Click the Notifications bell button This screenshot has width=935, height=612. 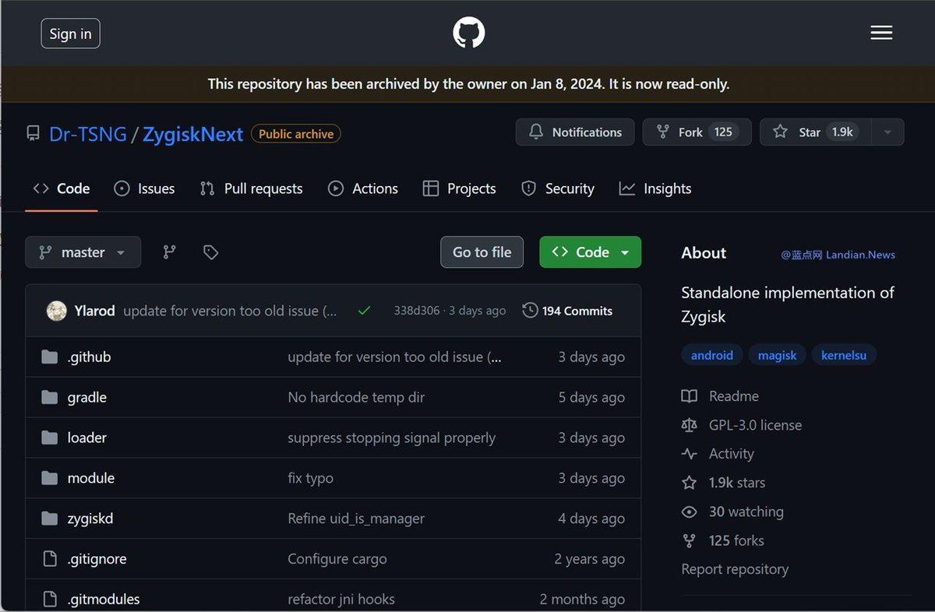pyautogui.click(x=575, y=132)
